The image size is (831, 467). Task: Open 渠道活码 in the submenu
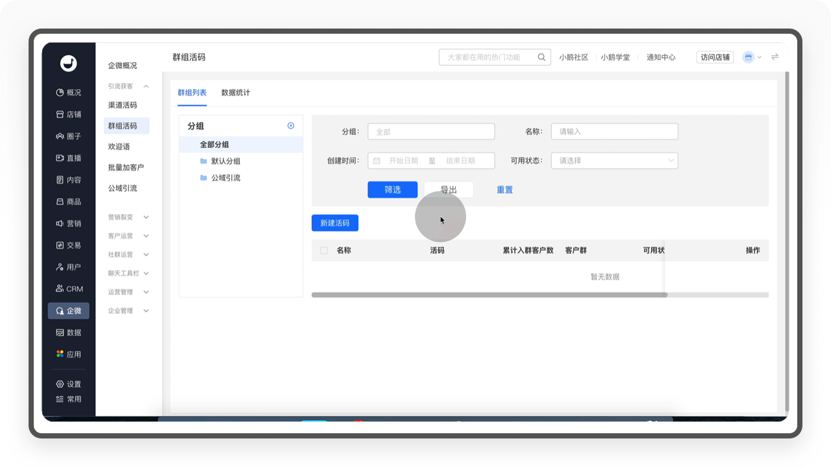tap(123, 105)
